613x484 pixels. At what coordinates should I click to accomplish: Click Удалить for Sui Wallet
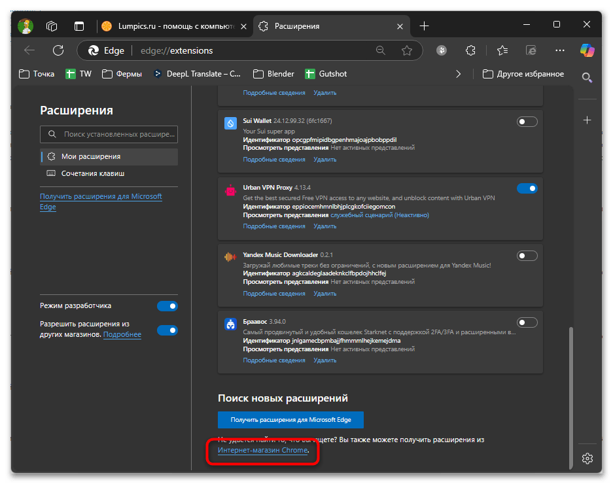325,160
